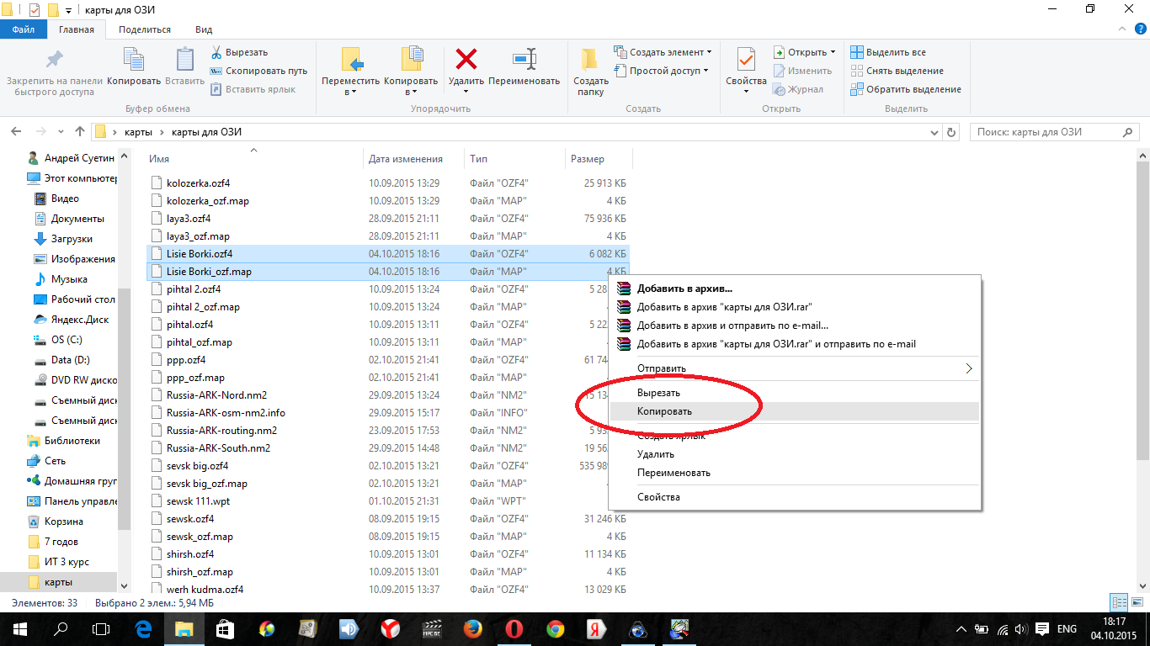Go up one folder level arrow
This screenshot has height=646, width=1150.
(x=80, y=132)
